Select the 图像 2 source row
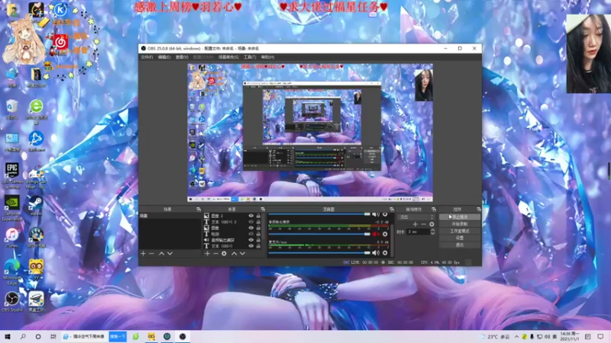The width and height of the screenshot is (611, 343). [232, 216]
